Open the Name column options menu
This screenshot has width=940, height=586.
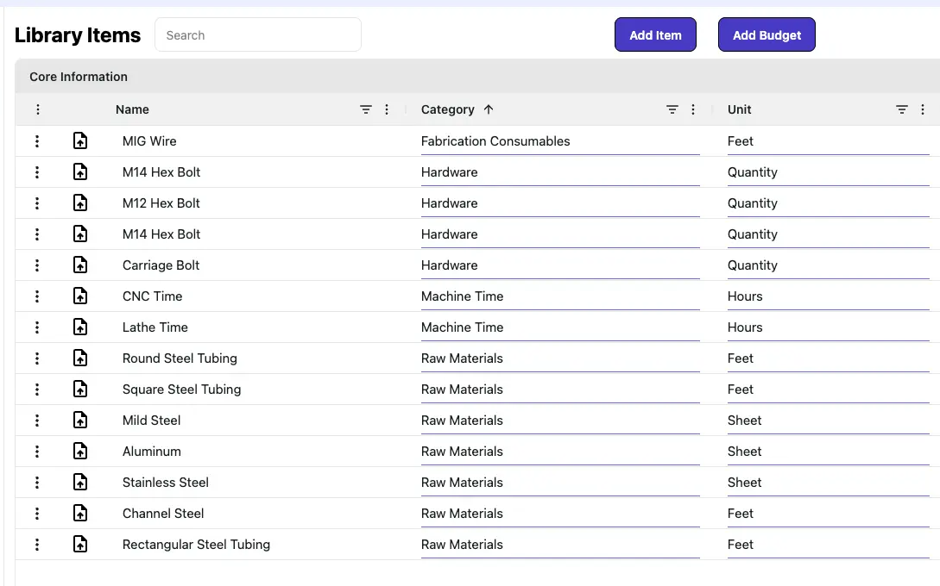387,109
